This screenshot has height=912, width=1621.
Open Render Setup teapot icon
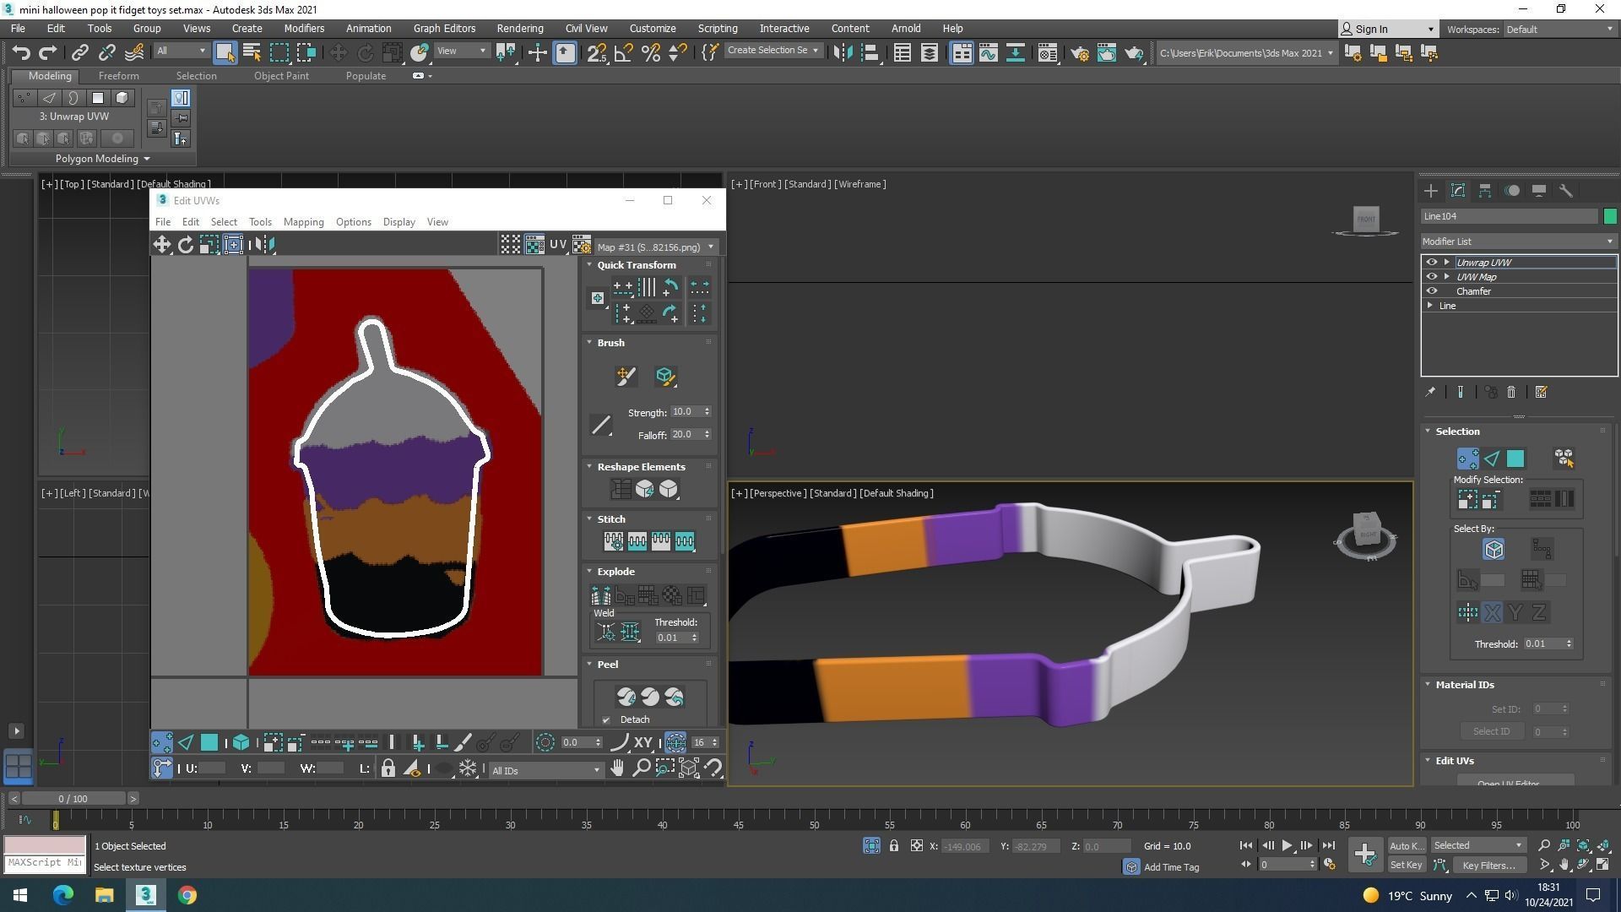point(1079,53)
